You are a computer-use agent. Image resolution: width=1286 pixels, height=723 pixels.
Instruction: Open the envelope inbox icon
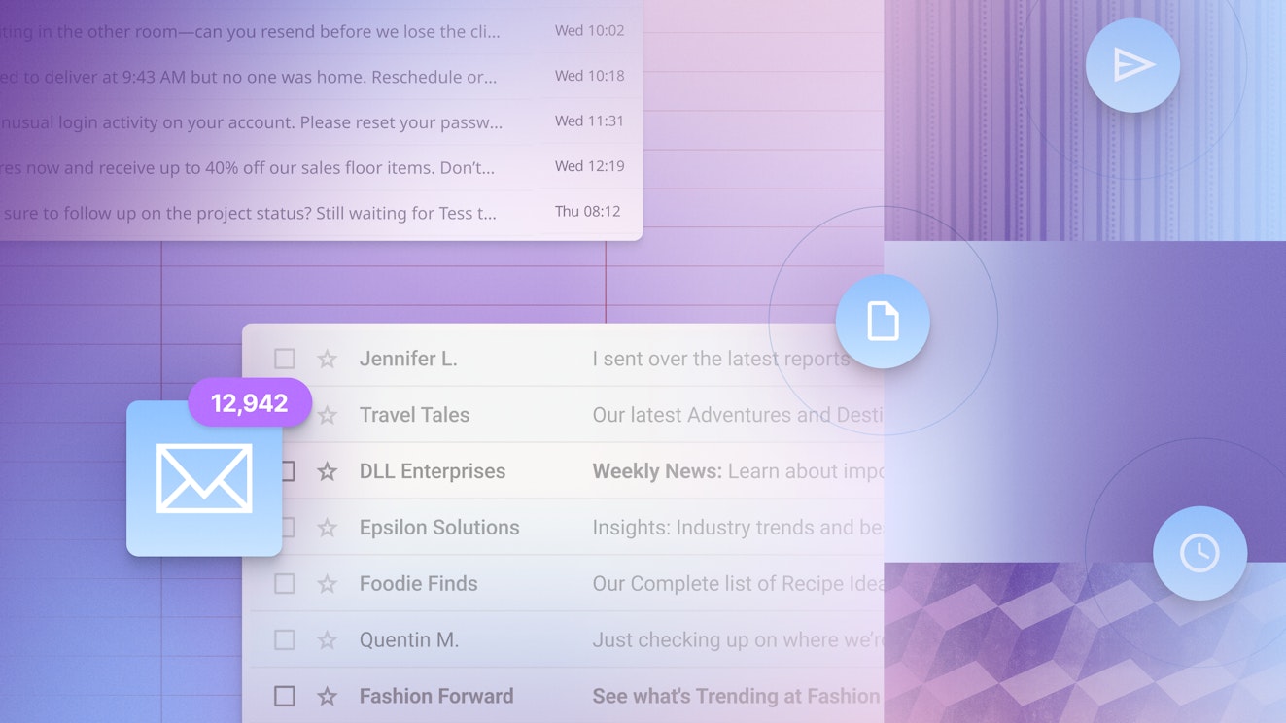203,477
